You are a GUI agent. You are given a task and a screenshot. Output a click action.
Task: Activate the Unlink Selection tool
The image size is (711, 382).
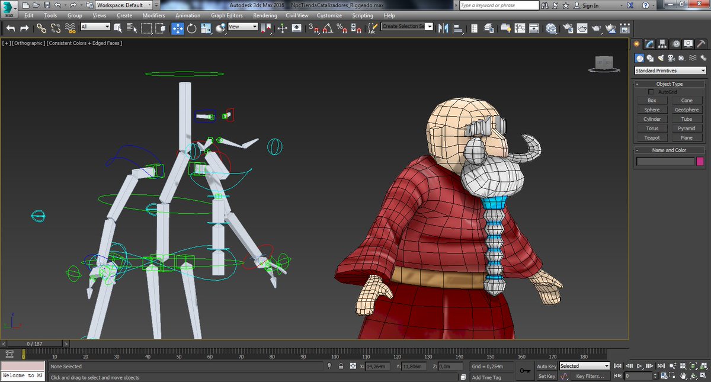click(x=56, y=28)
